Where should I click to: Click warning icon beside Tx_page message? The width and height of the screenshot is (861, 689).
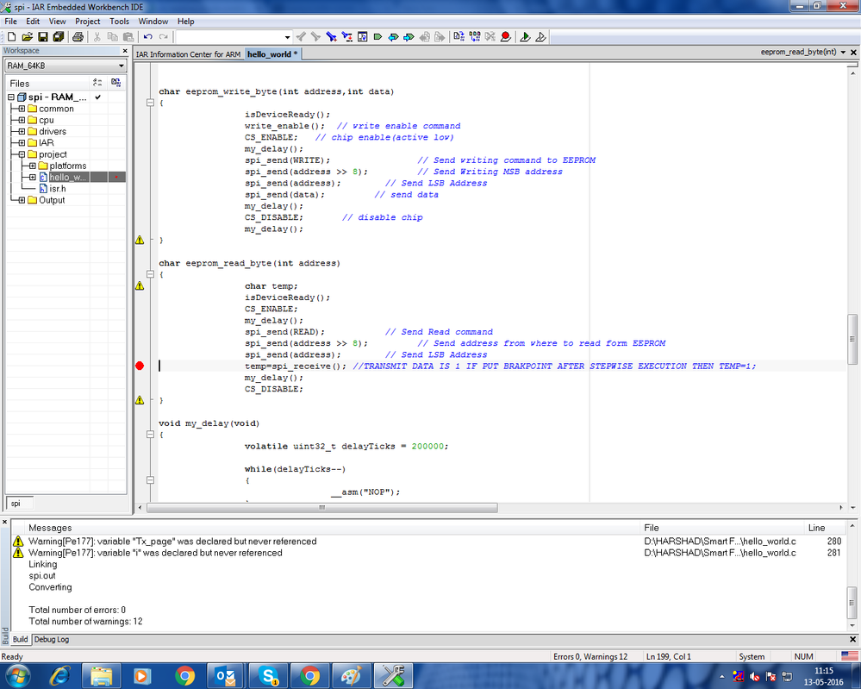(18, 542)
